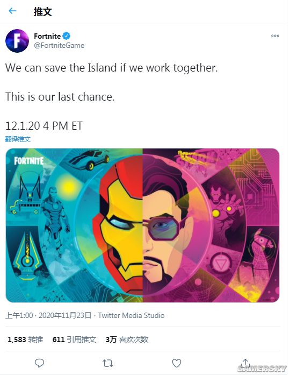Open the Fortnite profile avatar

pyautogui.click(x=17, y=41)
